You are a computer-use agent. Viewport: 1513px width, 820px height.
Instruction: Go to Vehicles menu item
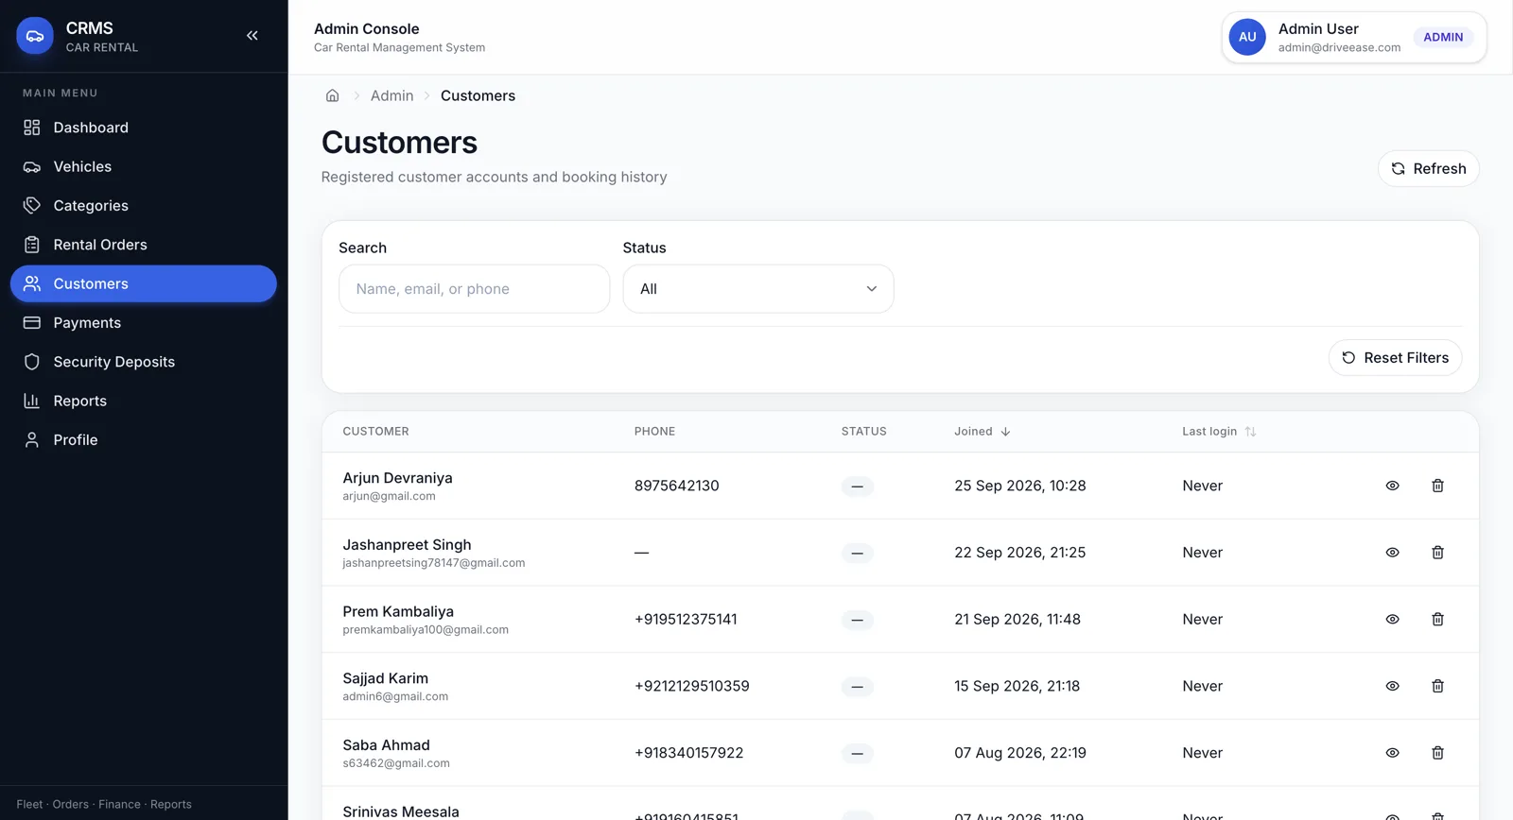pos(144,166)
